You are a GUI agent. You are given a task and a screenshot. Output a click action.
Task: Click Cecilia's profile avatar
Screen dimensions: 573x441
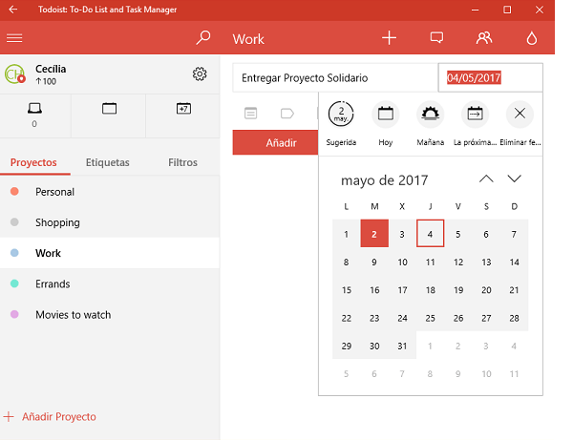pos(15,73)
